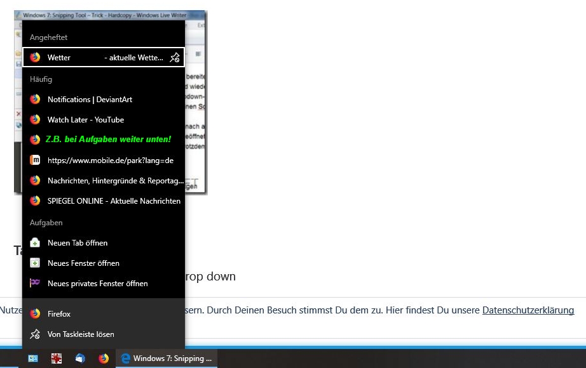Click the Häufig section header
Screen dimensions: 586x368
click(41, 79)
